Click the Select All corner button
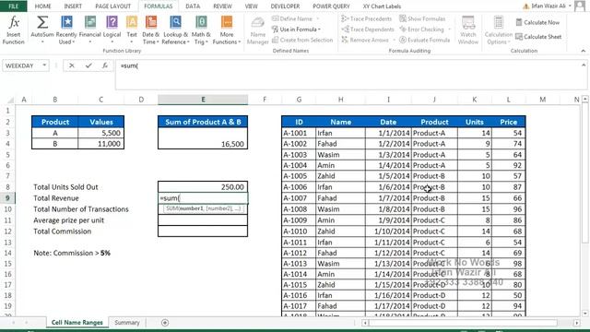 point(10,100)
